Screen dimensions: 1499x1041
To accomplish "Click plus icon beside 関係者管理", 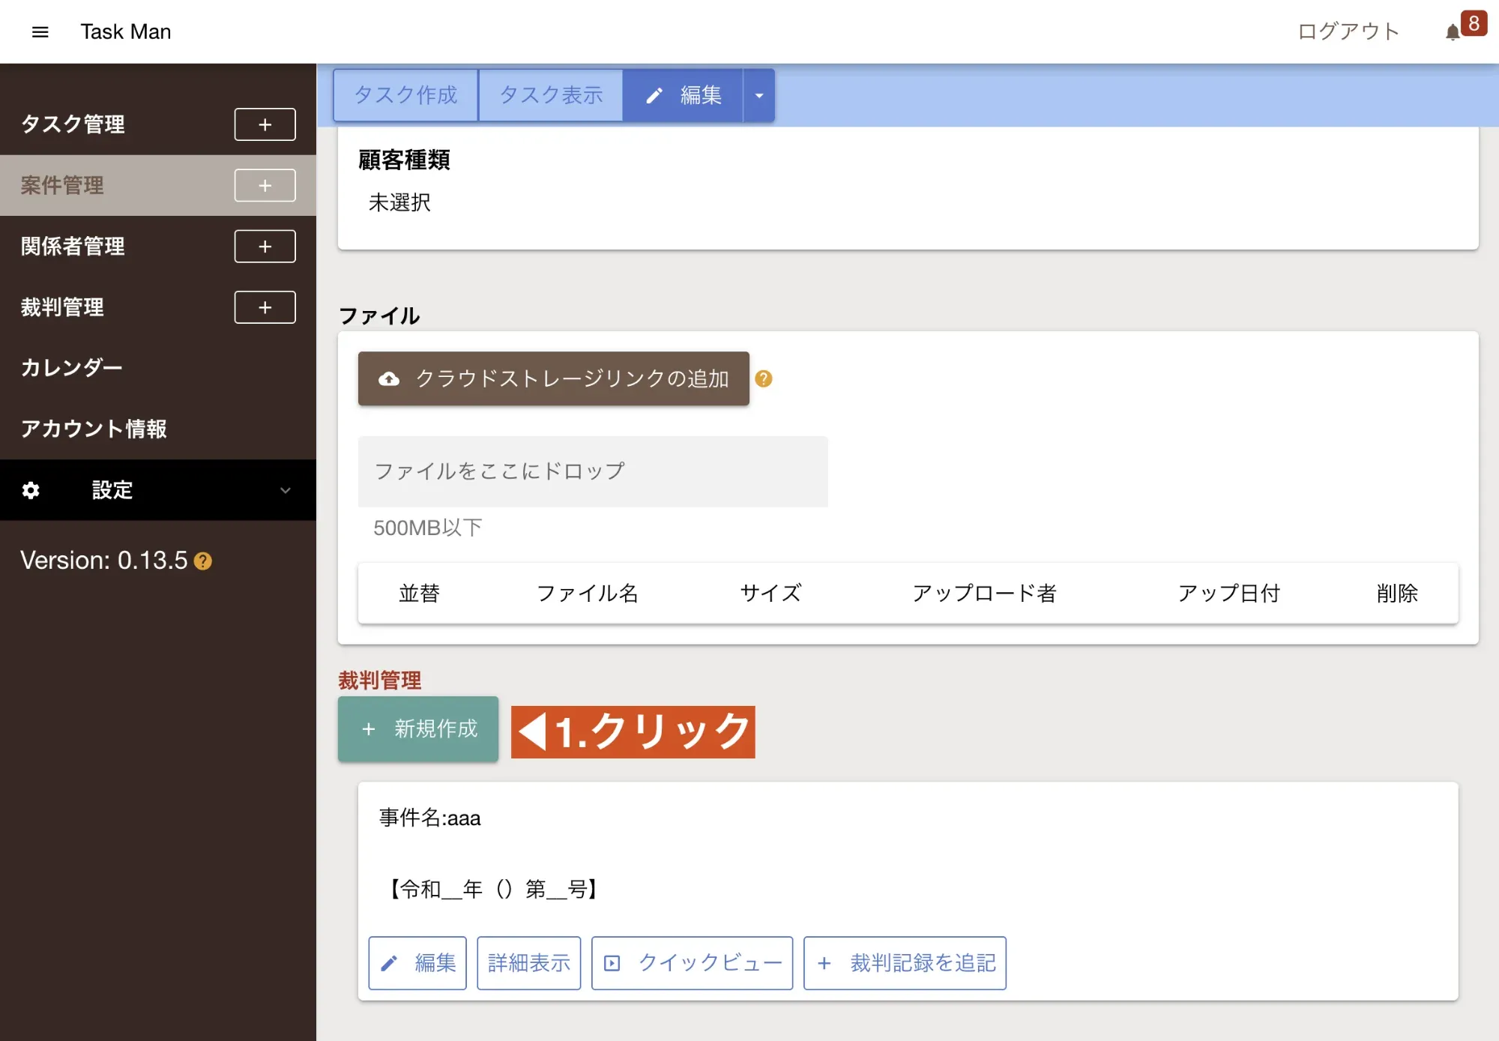I will 265,247.
